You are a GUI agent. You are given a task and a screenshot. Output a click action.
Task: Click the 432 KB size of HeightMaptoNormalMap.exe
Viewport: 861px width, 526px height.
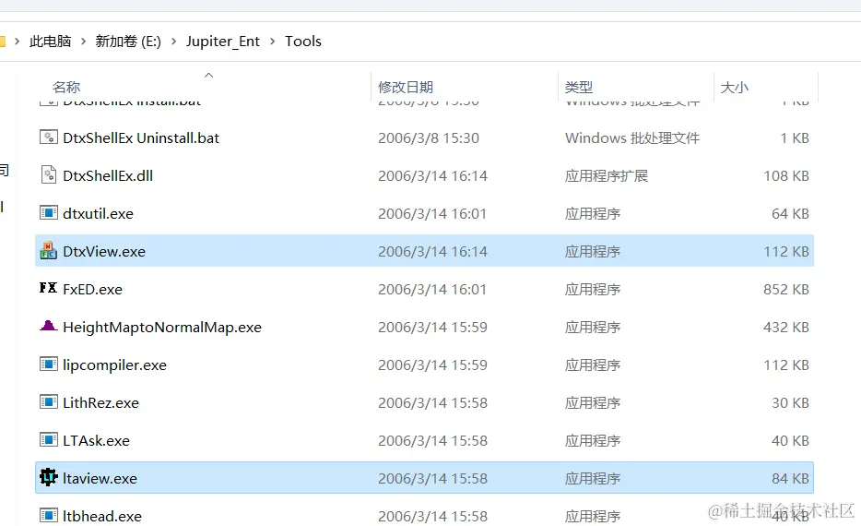click(785, 328)
